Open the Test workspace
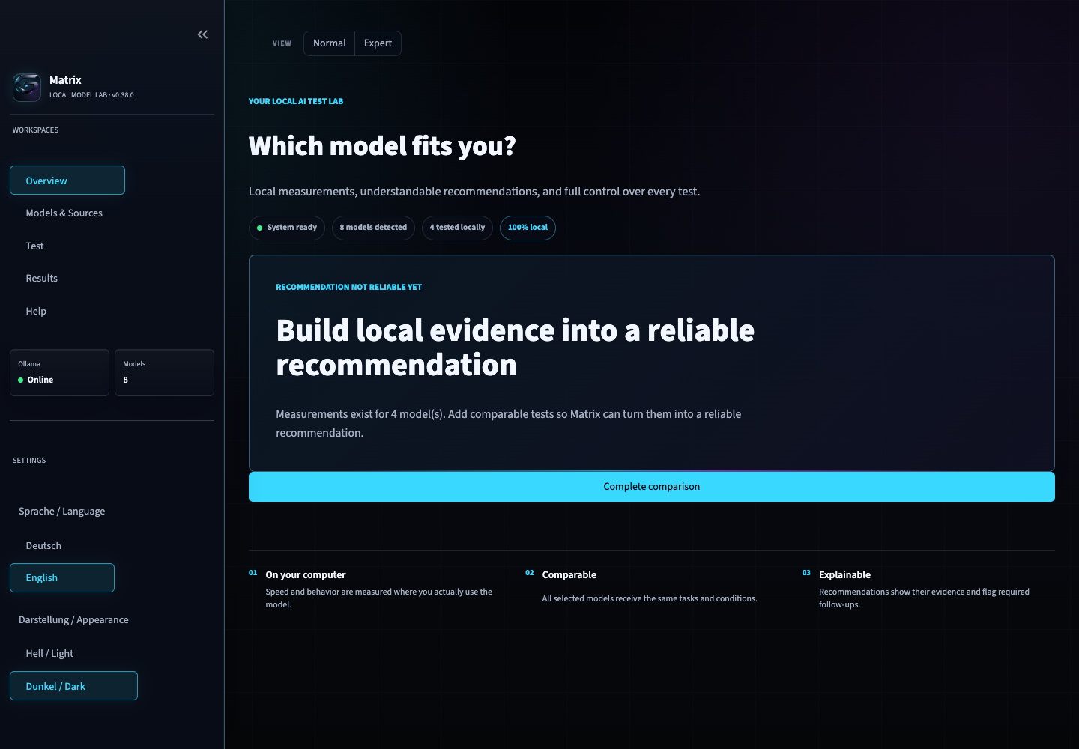 point(34,246)
